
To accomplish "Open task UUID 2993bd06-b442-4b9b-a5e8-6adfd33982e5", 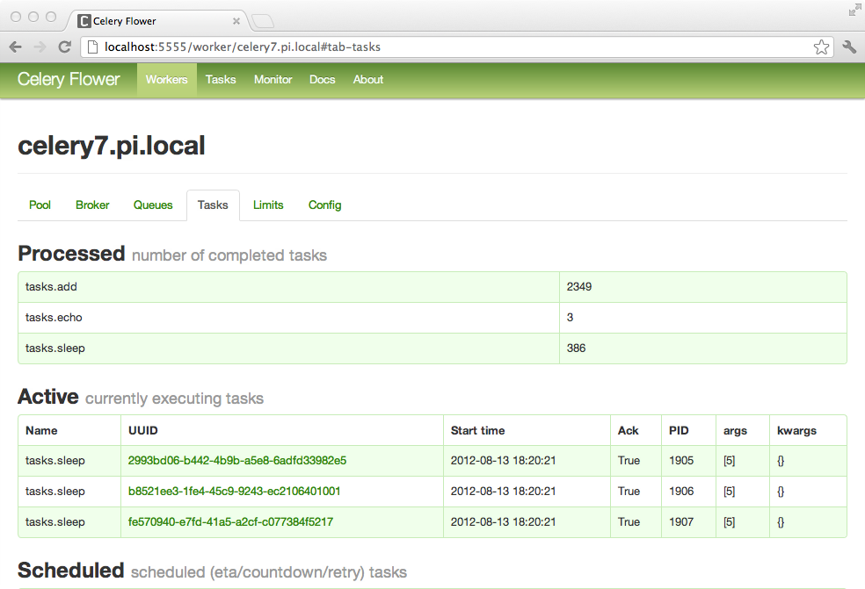I will [x=237, y=461].
